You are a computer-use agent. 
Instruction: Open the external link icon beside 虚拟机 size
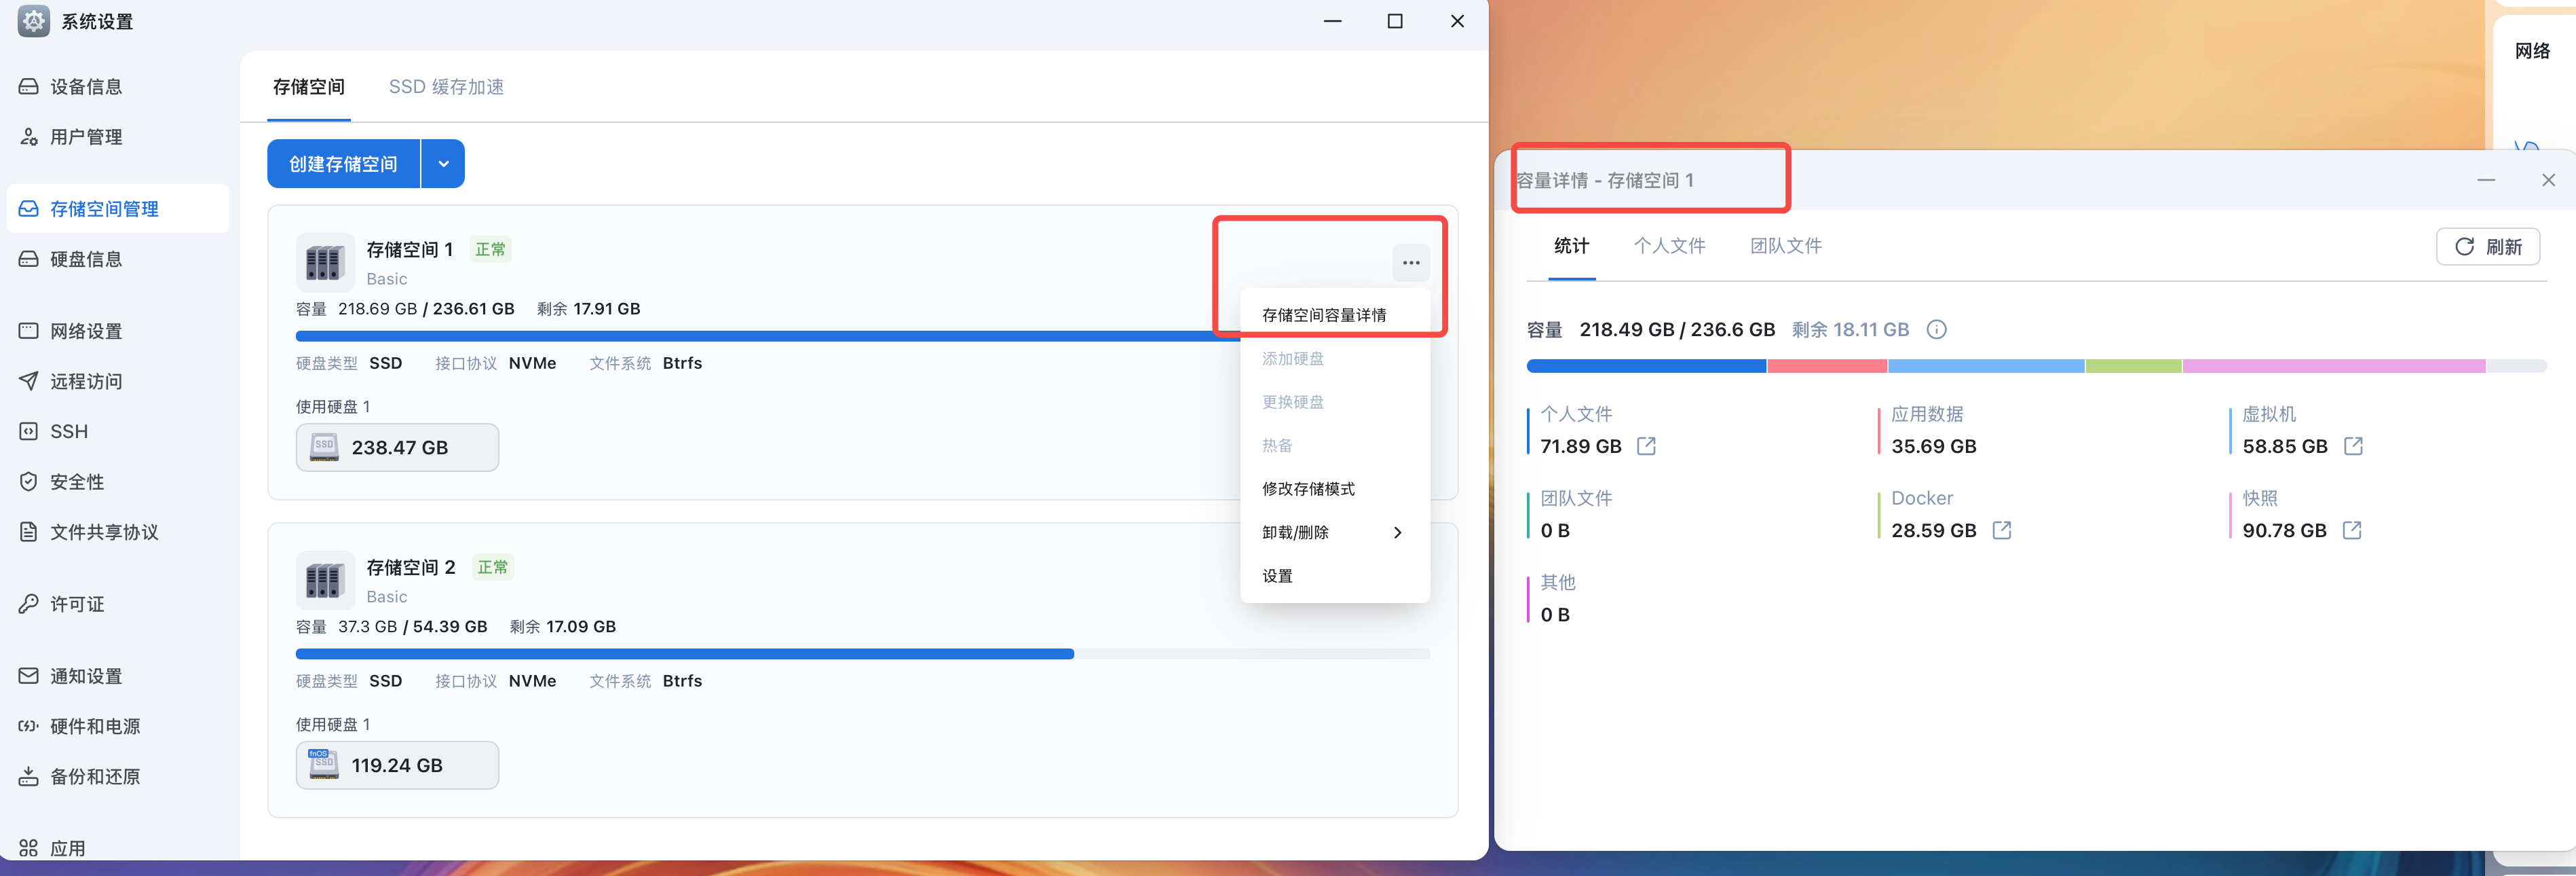click(2353, 447)
